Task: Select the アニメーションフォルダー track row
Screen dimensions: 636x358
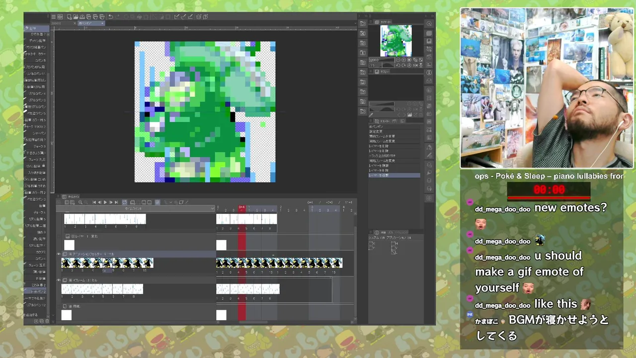Action: tap(138, 254)
